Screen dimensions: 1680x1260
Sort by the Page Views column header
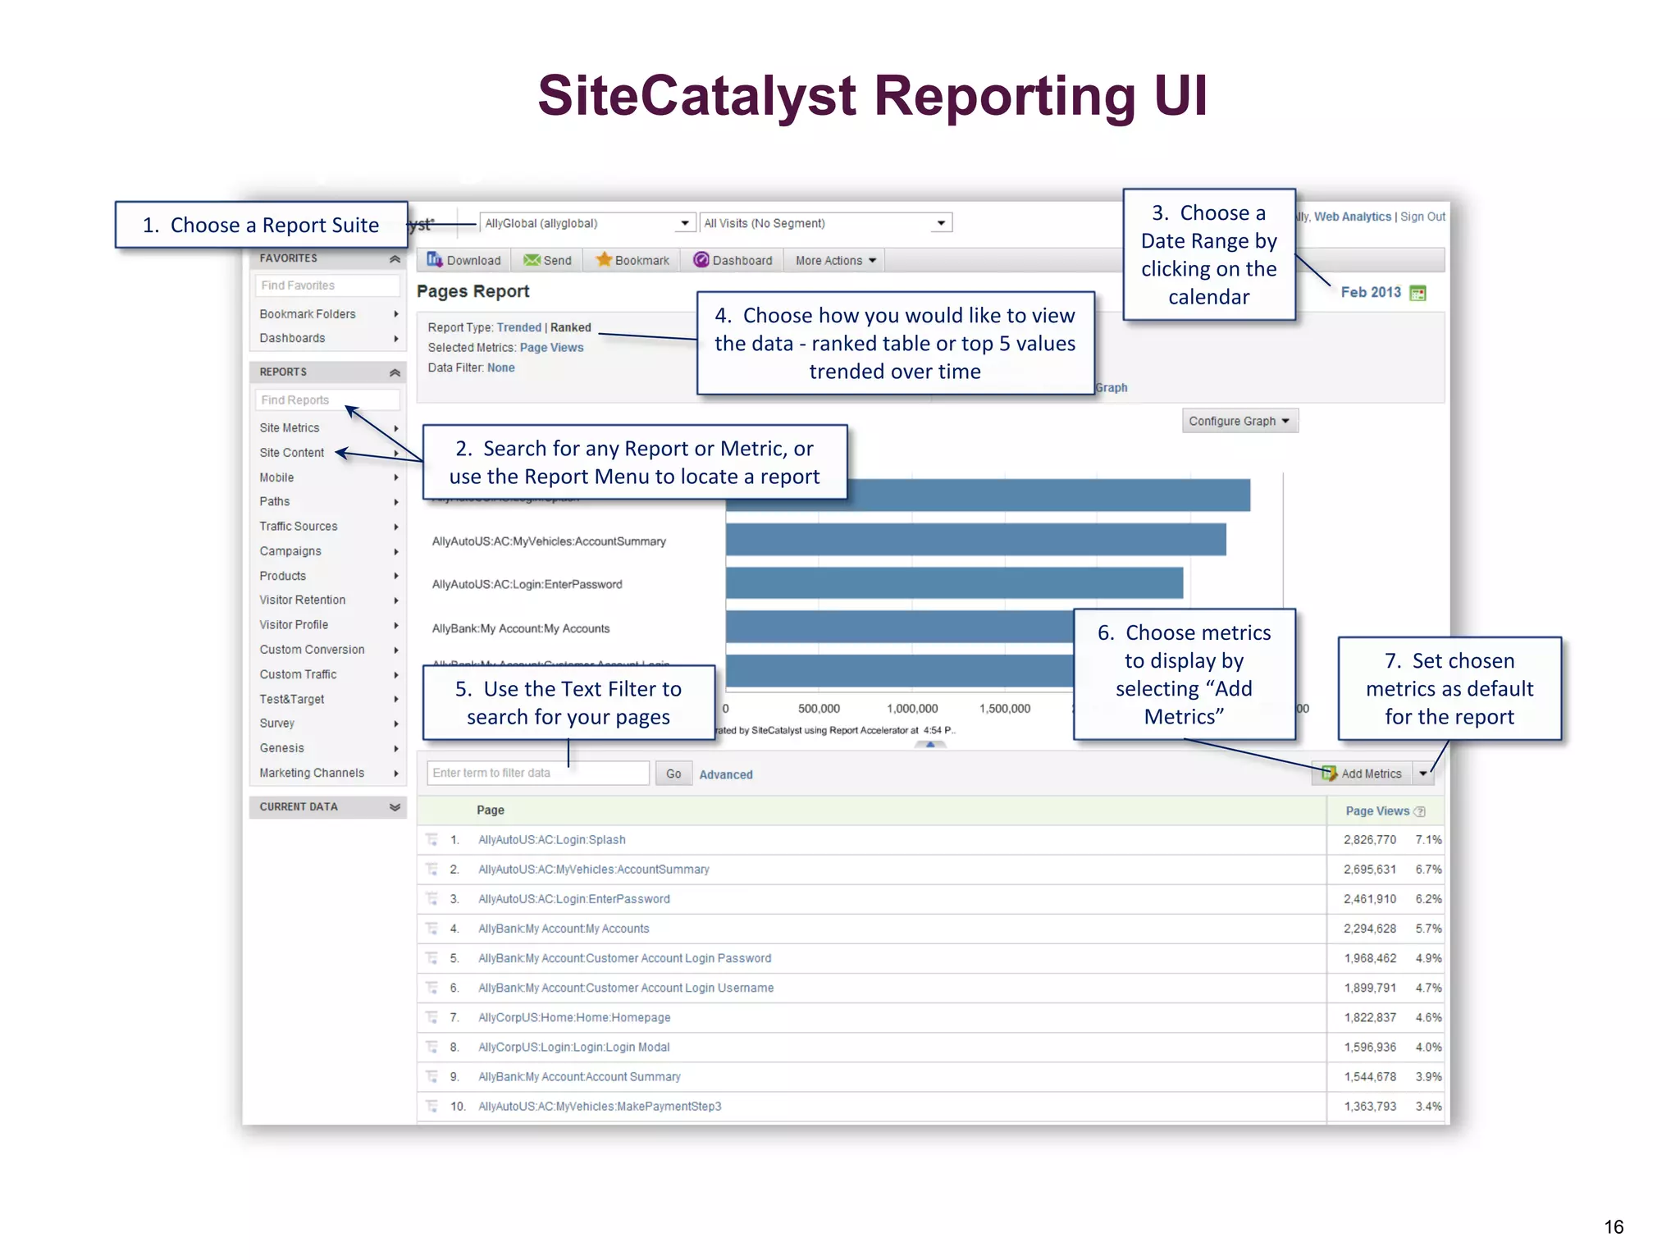click(1377, 810)
